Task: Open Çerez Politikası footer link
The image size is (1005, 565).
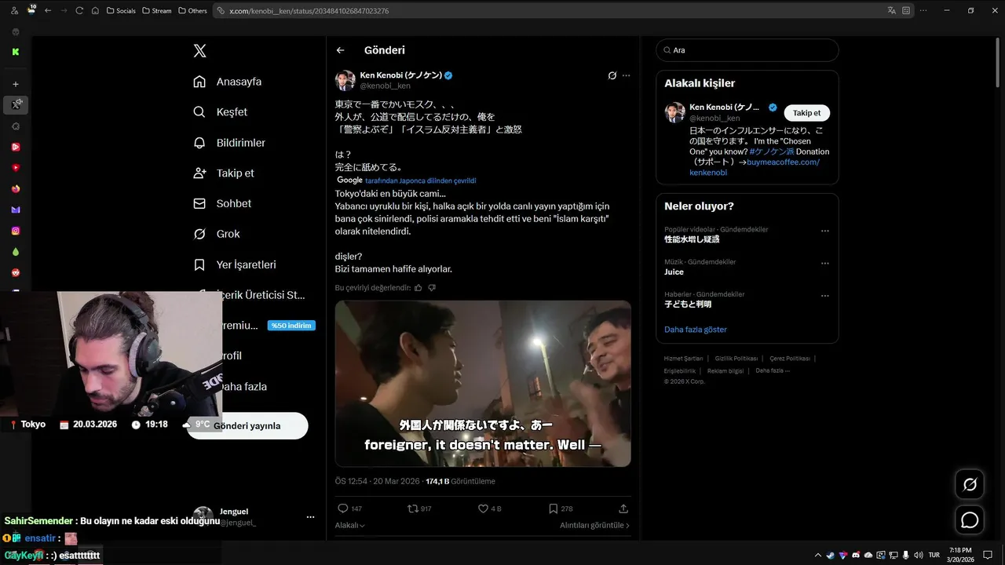Action: tap(789, 359)
